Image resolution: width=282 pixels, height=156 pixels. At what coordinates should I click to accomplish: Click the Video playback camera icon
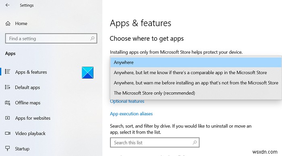tap(8, 133)
